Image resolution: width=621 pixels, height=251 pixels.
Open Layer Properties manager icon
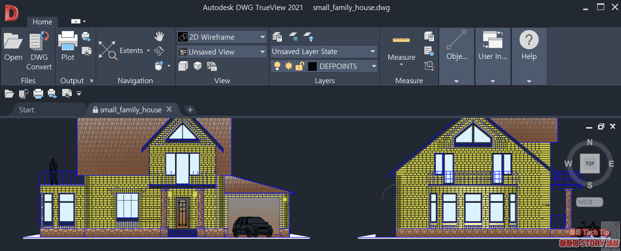(x=277, y=36)
